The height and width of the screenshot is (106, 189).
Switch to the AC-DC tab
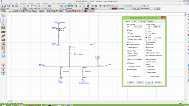143,21
